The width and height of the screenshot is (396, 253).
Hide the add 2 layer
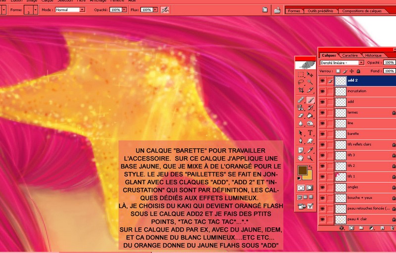pyautogui.click(x=322, y=81)
